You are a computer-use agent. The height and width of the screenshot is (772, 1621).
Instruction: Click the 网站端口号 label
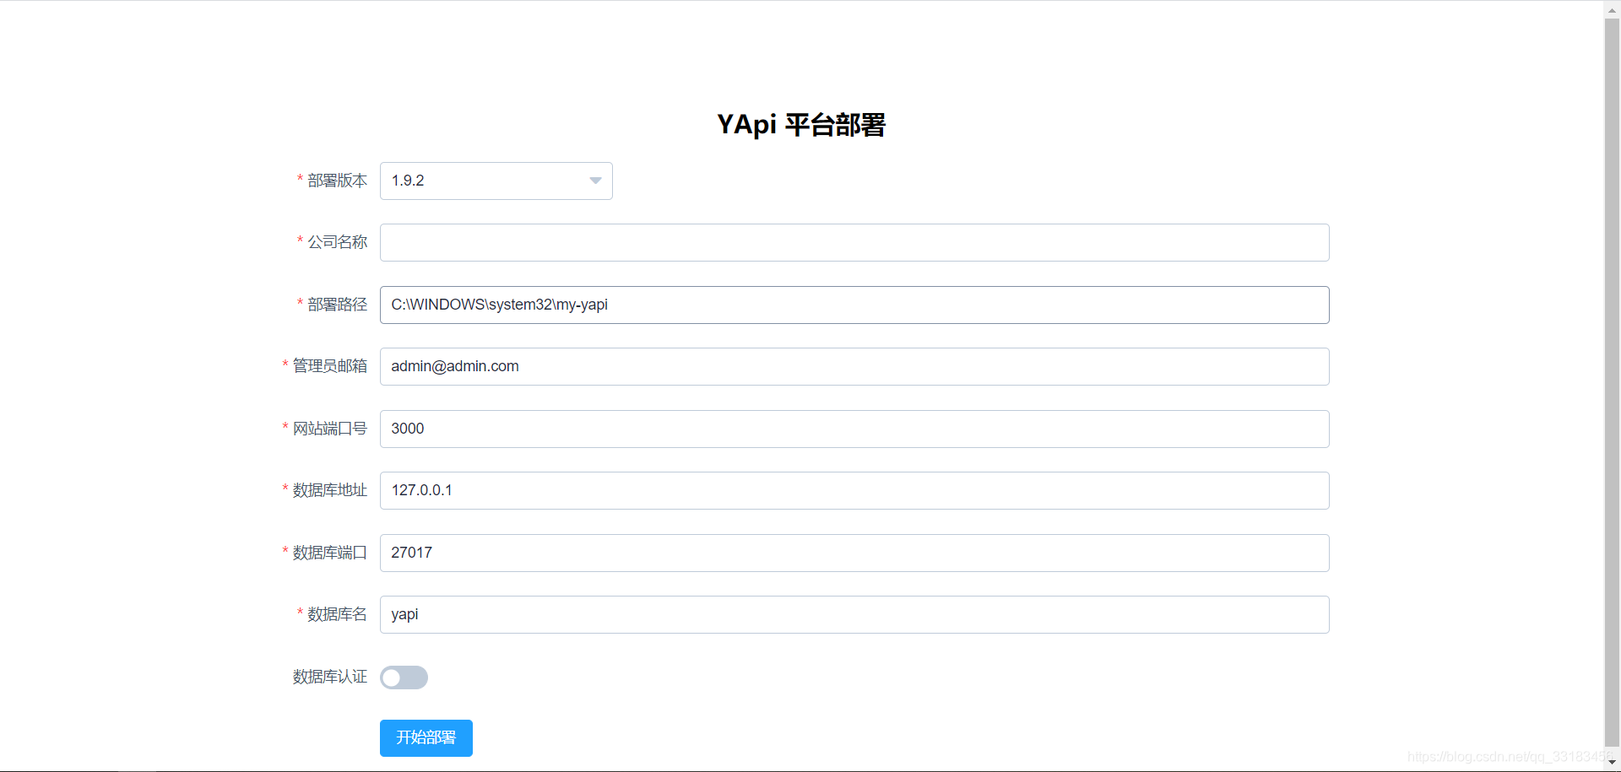pos(329,429)
